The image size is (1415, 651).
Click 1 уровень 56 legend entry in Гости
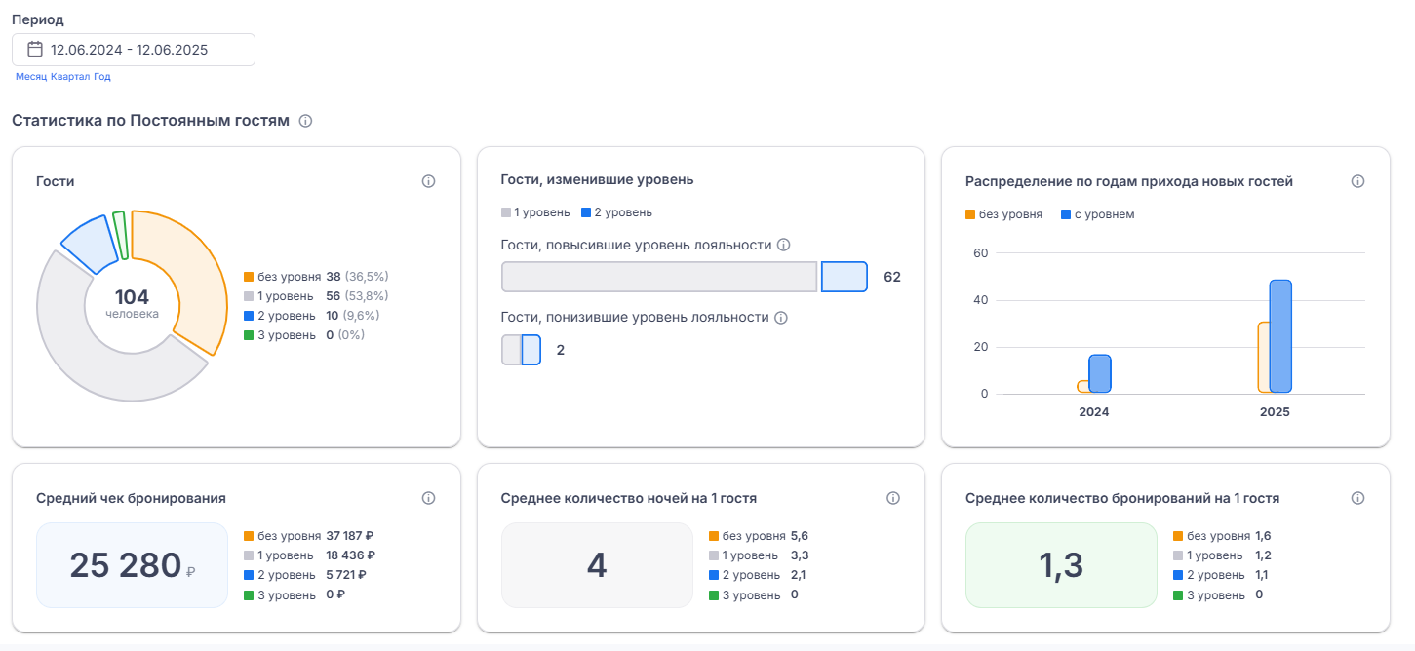coord(316,296)
